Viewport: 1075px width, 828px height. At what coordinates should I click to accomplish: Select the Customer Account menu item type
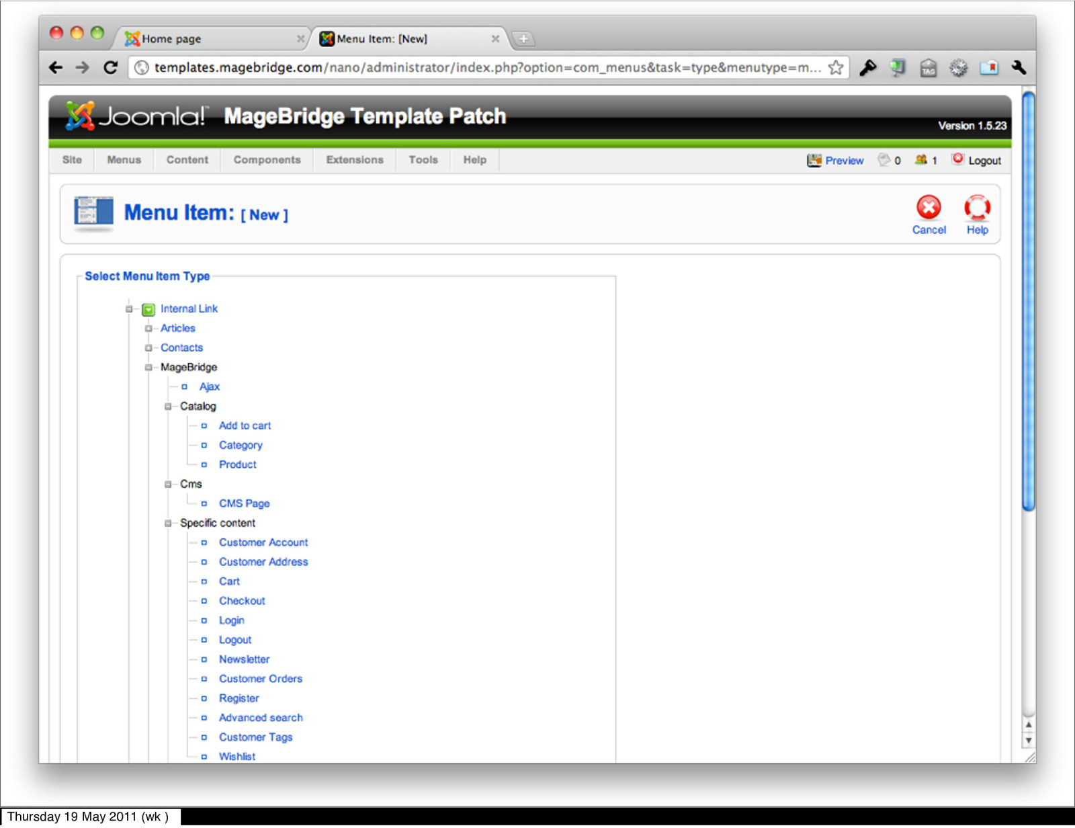pyautogui.click(x=263, y=543)
